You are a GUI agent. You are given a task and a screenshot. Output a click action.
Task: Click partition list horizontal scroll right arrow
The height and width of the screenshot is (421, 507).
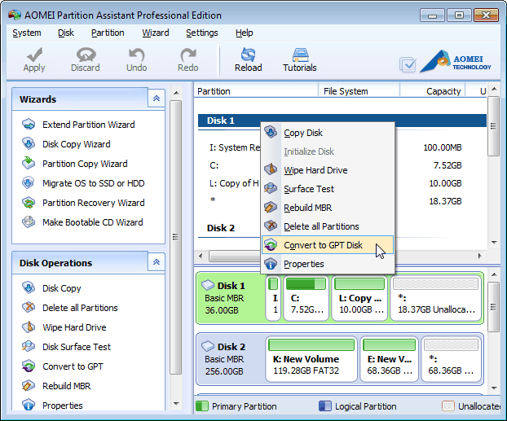pos(480,256)
